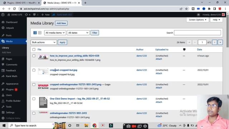Open All dates dropdown

click(x=78, y=33)
